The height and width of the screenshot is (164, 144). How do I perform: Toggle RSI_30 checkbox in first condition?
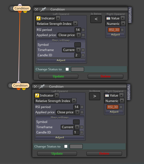point(122,30)
